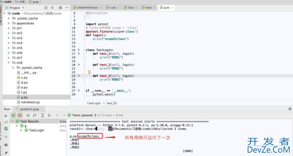Click 'Tests passed: 3' status text

(84, 115)
